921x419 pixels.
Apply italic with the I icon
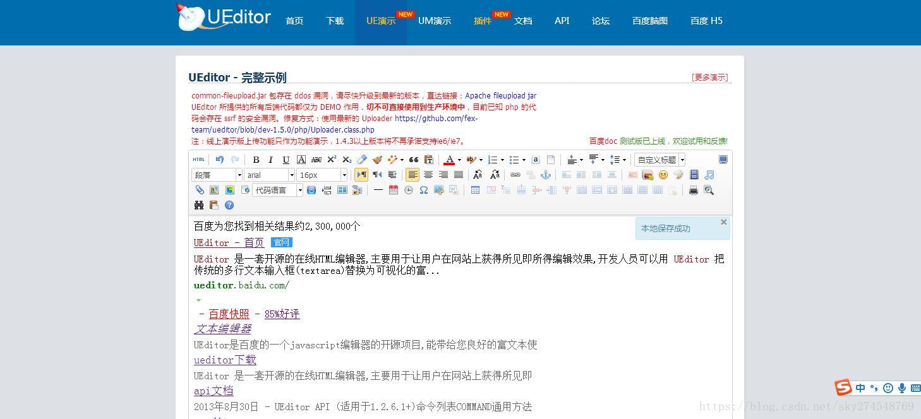click(x=270, y=160)
